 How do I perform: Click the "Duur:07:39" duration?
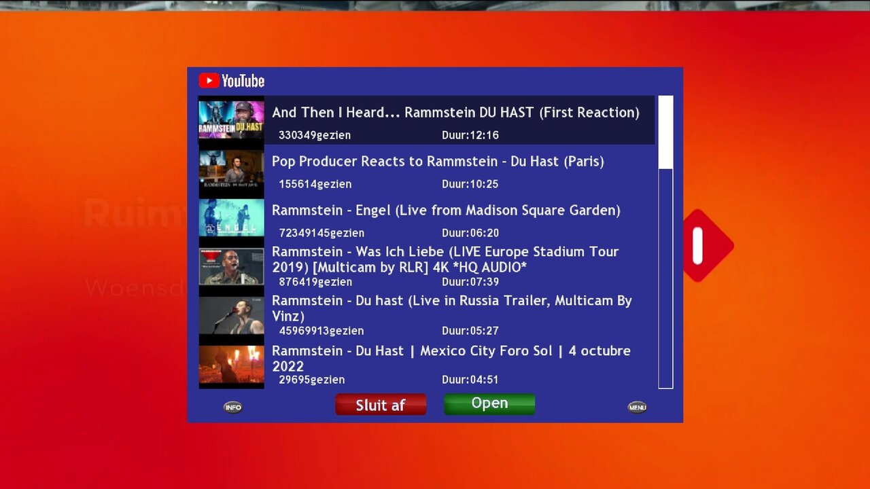(470, 282)
